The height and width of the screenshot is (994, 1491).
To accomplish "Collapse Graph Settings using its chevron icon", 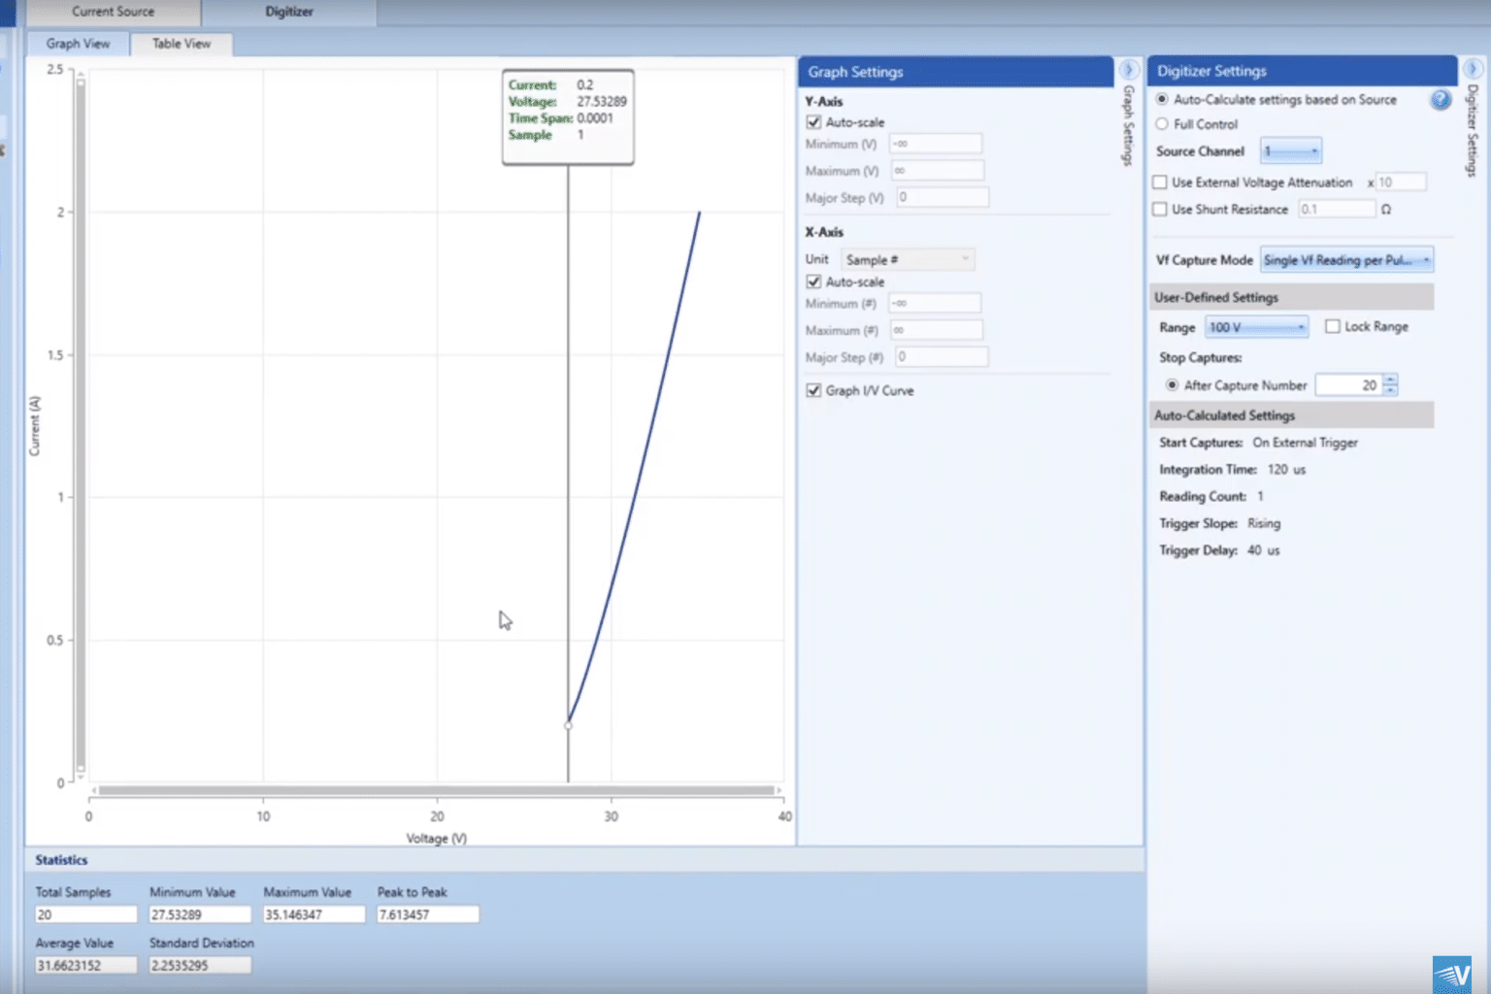I will (x=1128, y=70).
